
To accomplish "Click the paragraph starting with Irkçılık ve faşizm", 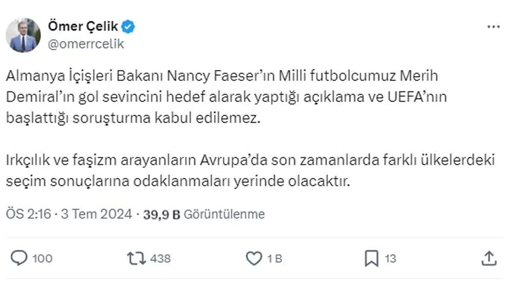I will click(250, 171).
